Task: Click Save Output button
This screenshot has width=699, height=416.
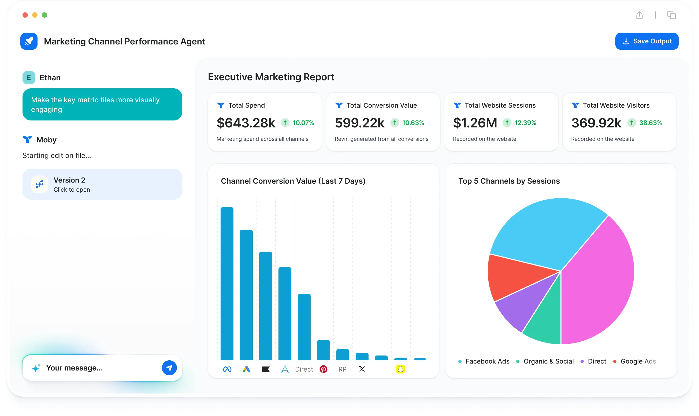Action: [646, 41]
